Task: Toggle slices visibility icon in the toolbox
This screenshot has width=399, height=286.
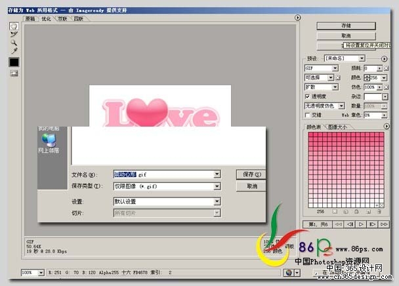Action: 14,73
